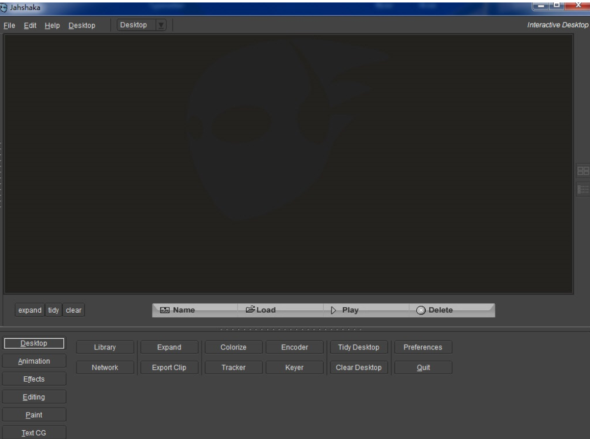Click the Load folder icon
The height and width of the screenshot is (439, 590).
point(250,310)
